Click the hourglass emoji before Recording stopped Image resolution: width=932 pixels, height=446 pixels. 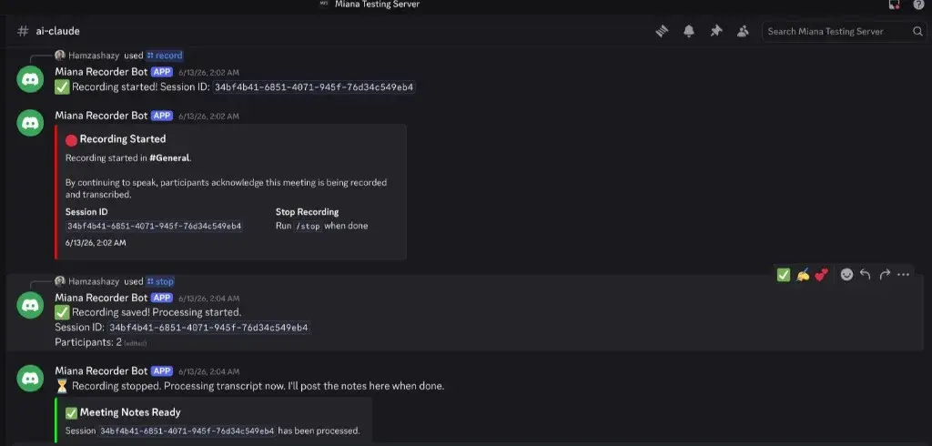pyautogui.click(x=62, y=386)
